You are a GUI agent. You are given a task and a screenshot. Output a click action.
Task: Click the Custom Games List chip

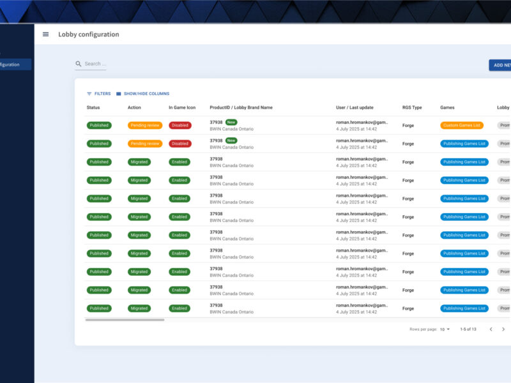click(461, 126)
